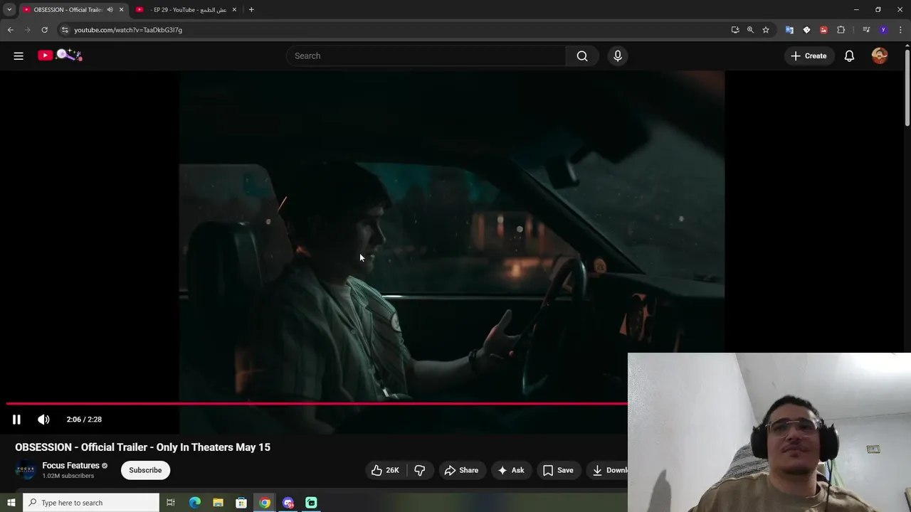Open the Chrome three-dot menu

coord(900,30)
